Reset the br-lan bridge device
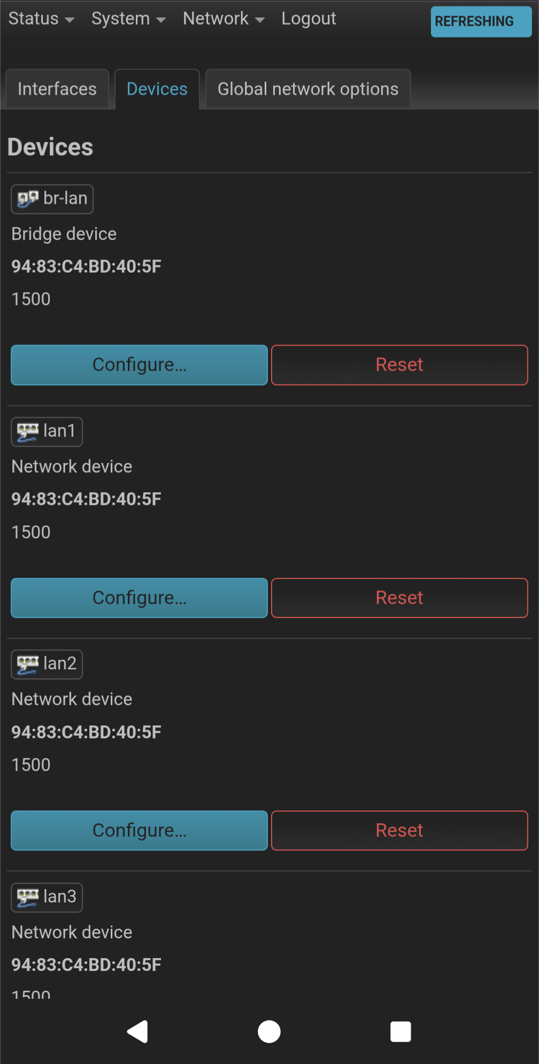The width and height of the screenshot is (539, 1064). [x=399, y=365]
